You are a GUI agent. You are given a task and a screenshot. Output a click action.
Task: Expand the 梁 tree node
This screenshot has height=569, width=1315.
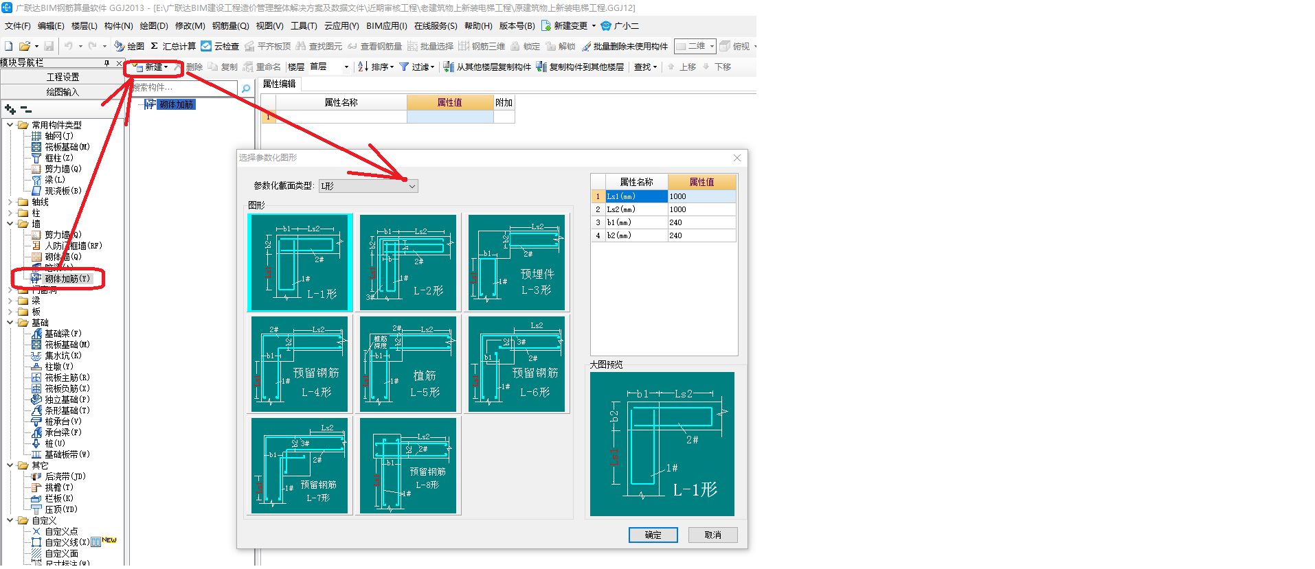(x=10, y=301)
